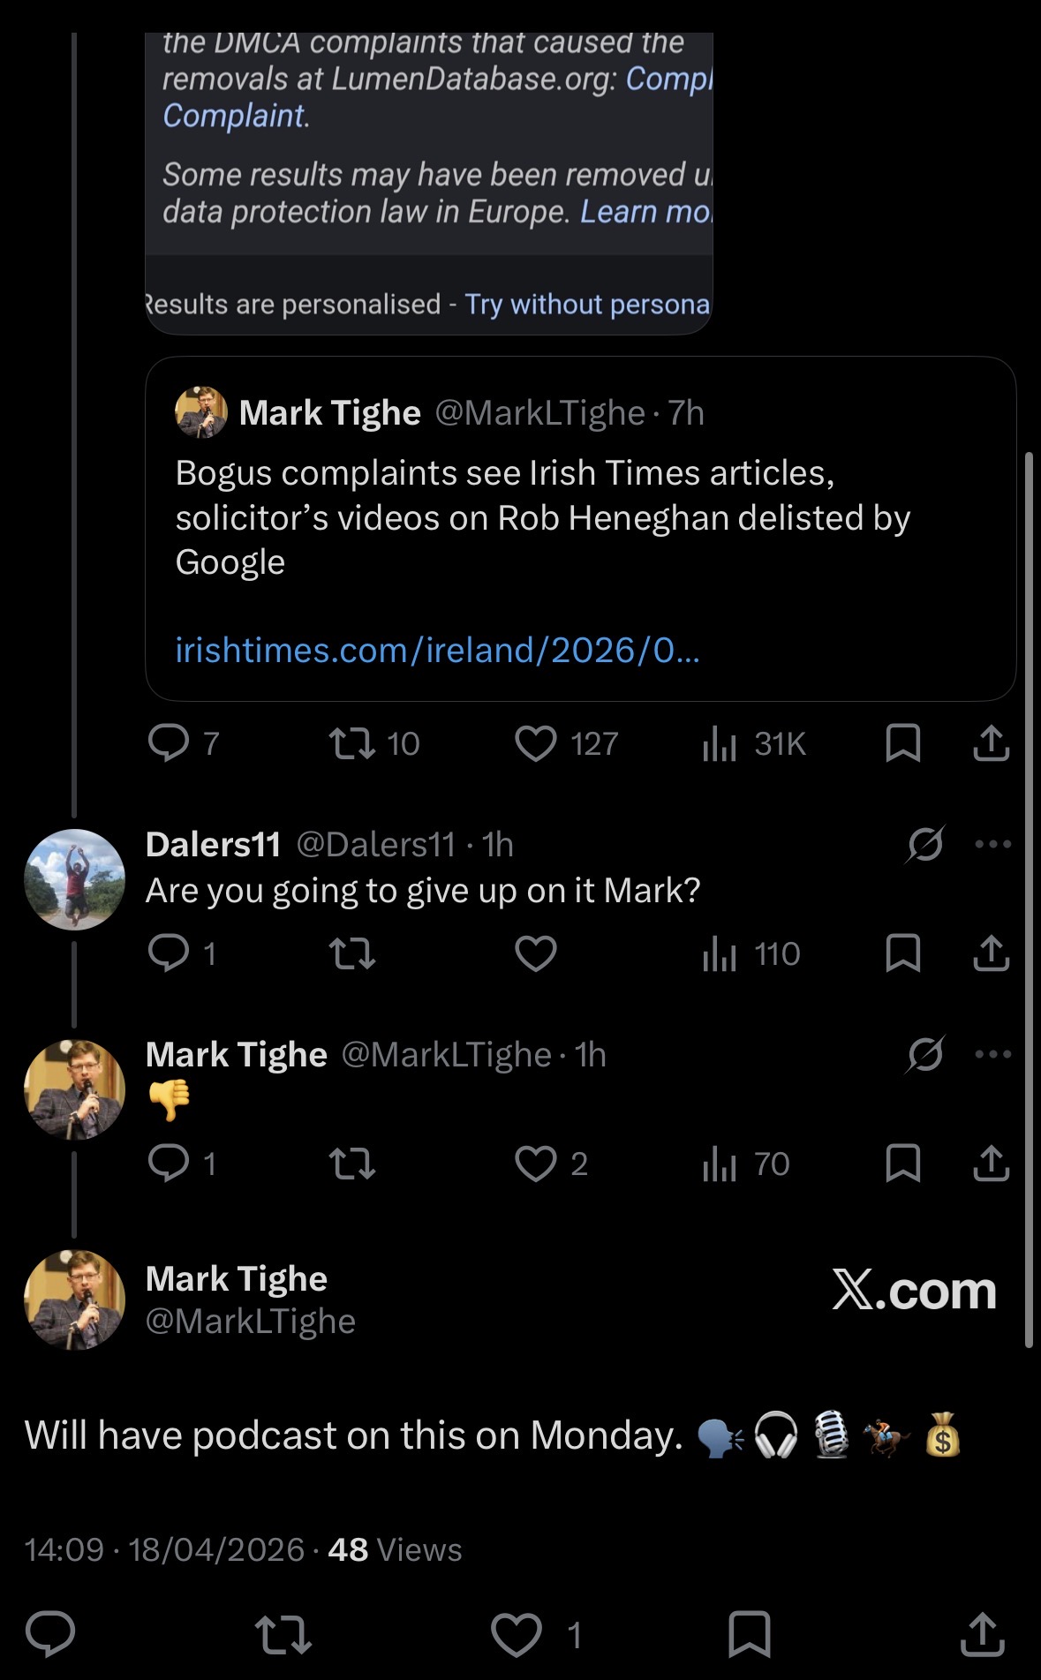Open irishtimes.com article link
Viewport: 1041px width, 1680px height.
(437, 651)
